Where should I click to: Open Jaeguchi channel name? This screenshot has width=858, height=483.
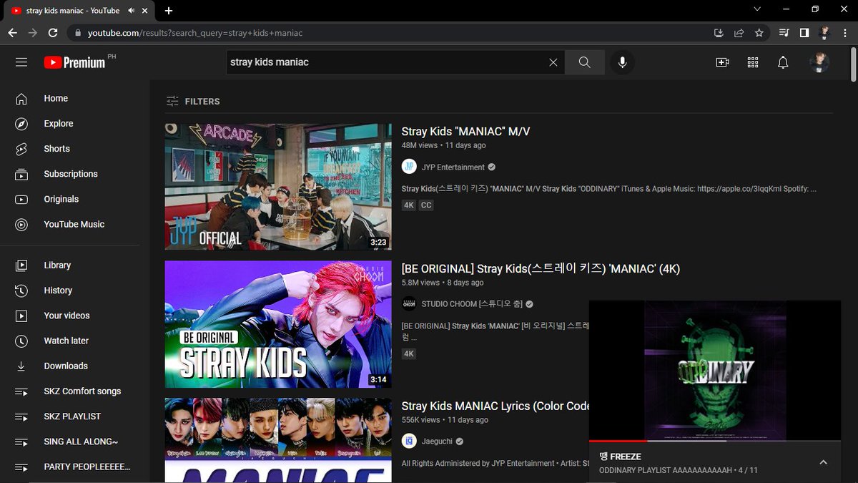click(438, 441)
